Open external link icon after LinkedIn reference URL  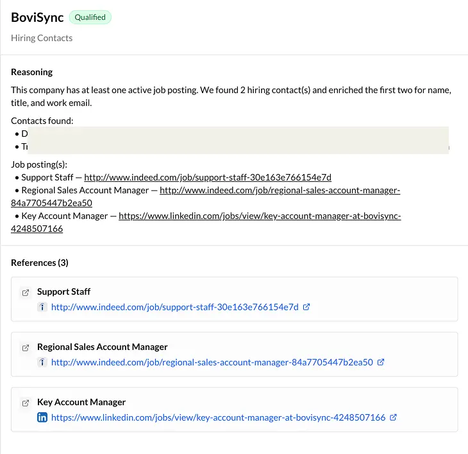(x=394, y=417)
